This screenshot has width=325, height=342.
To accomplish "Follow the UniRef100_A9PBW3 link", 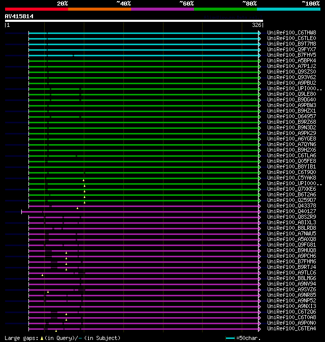I will 291,106.
